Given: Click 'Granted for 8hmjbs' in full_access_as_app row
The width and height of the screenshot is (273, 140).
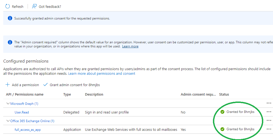Looking at the screenshot, I should click(240, 129).
